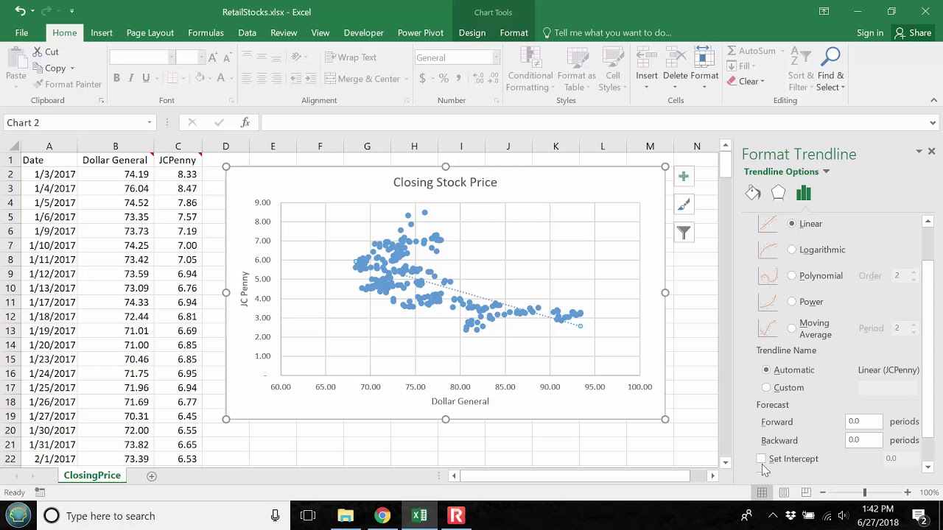The image size is (943, 530).
Task: Open the chart Design tab
Action: (471, 32)
